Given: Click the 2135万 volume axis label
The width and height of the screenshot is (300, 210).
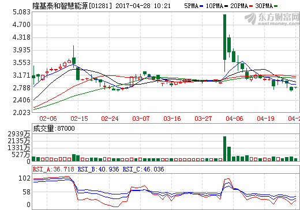Looking at the screenshot, I should pos(19,141).
